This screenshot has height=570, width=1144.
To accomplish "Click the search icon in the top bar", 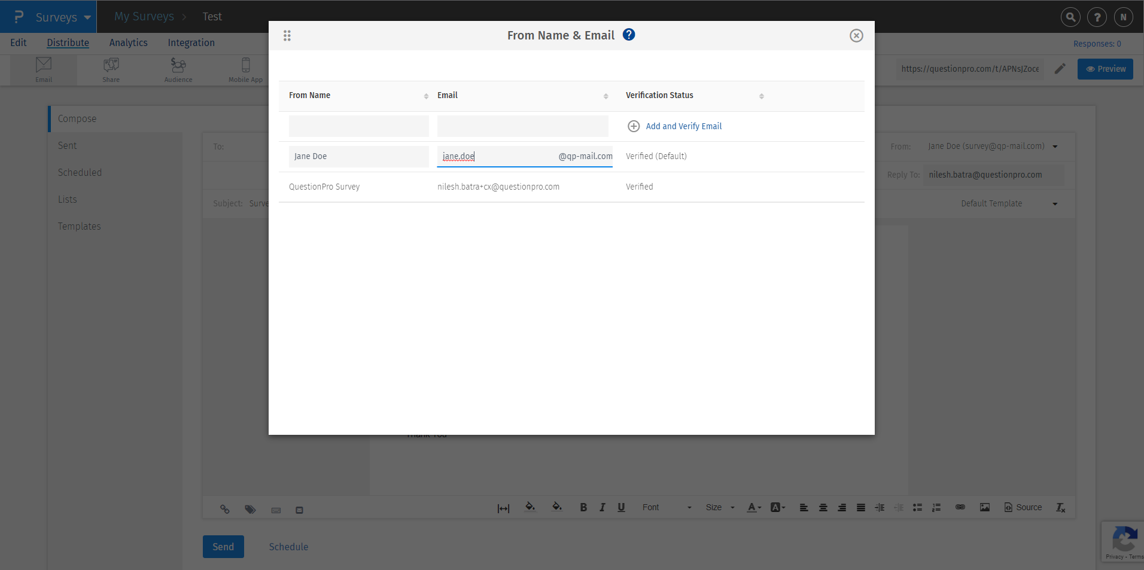I will pos(1070,17).
